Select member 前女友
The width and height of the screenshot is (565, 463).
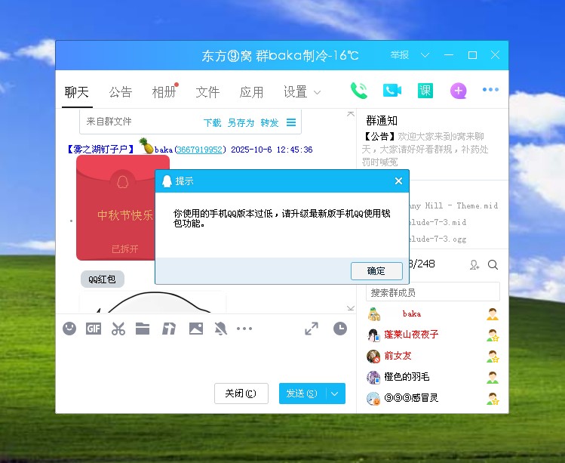[x=433, y=357]
